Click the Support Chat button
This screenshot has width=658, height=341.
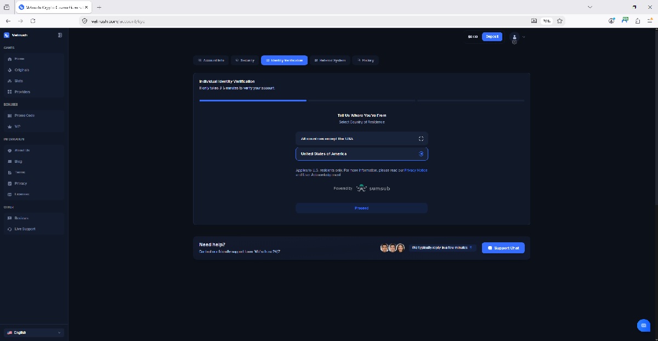(503, 248)
